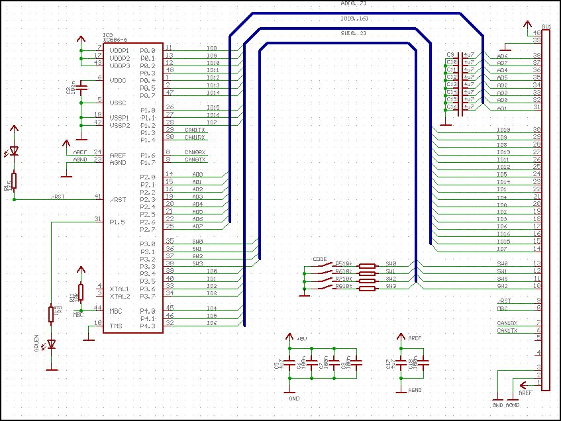Image resolution: width=561 pixels, height=421 pixels.
Task: Click the C17 4u7 capacitor near AREF
Action: (401, 363)
